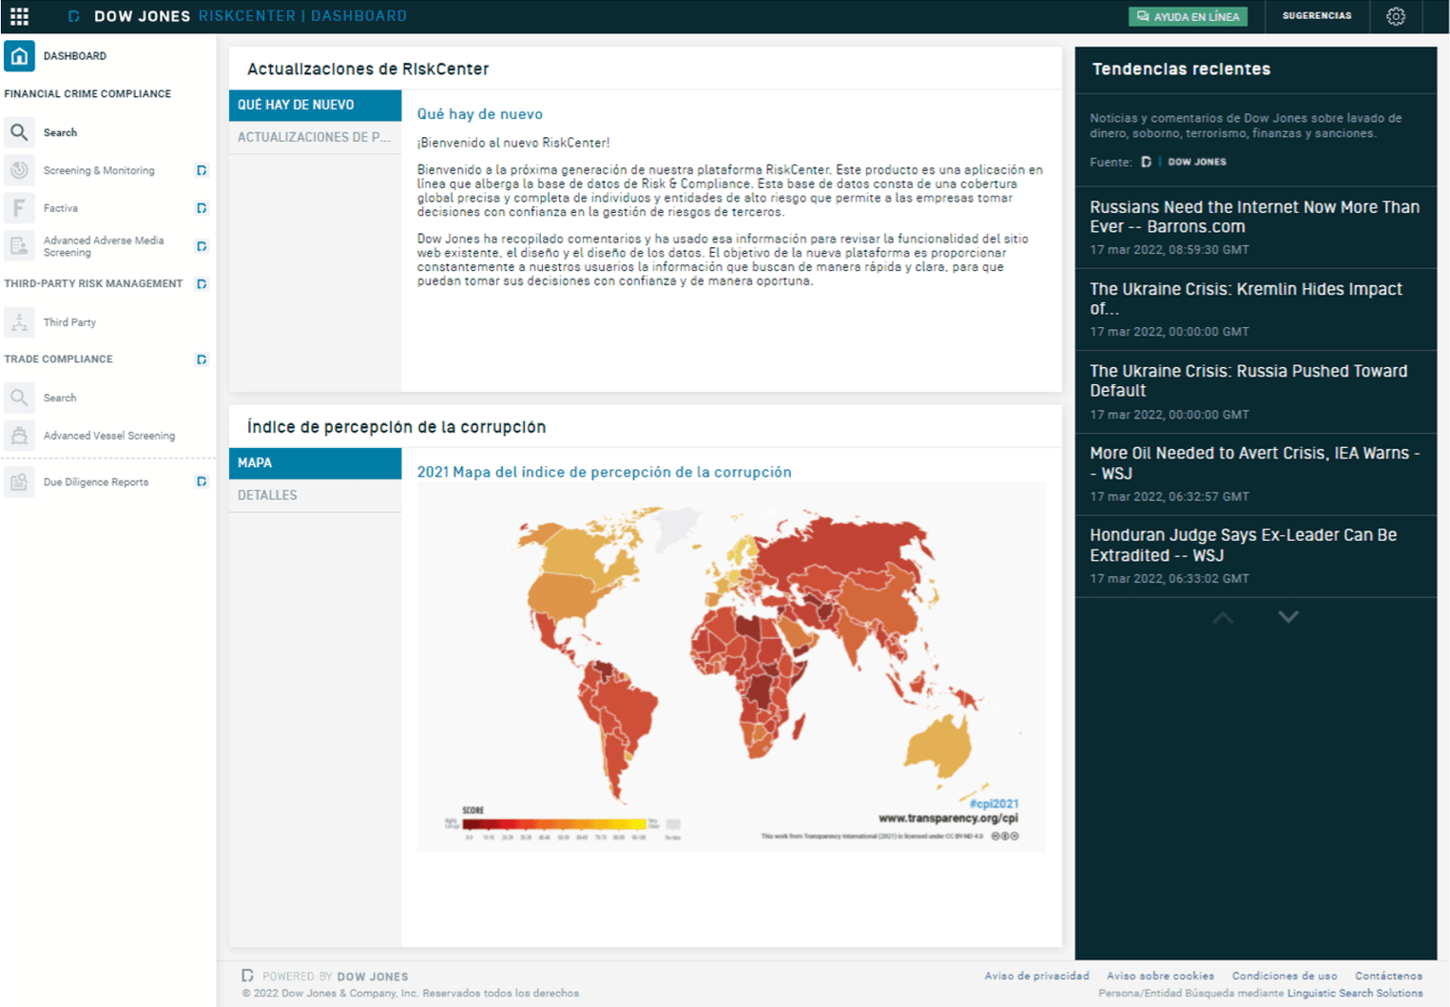Click the badge icon beside Trade Compliance
This screenshot has height=1007, width=1450.
point(202,359)
